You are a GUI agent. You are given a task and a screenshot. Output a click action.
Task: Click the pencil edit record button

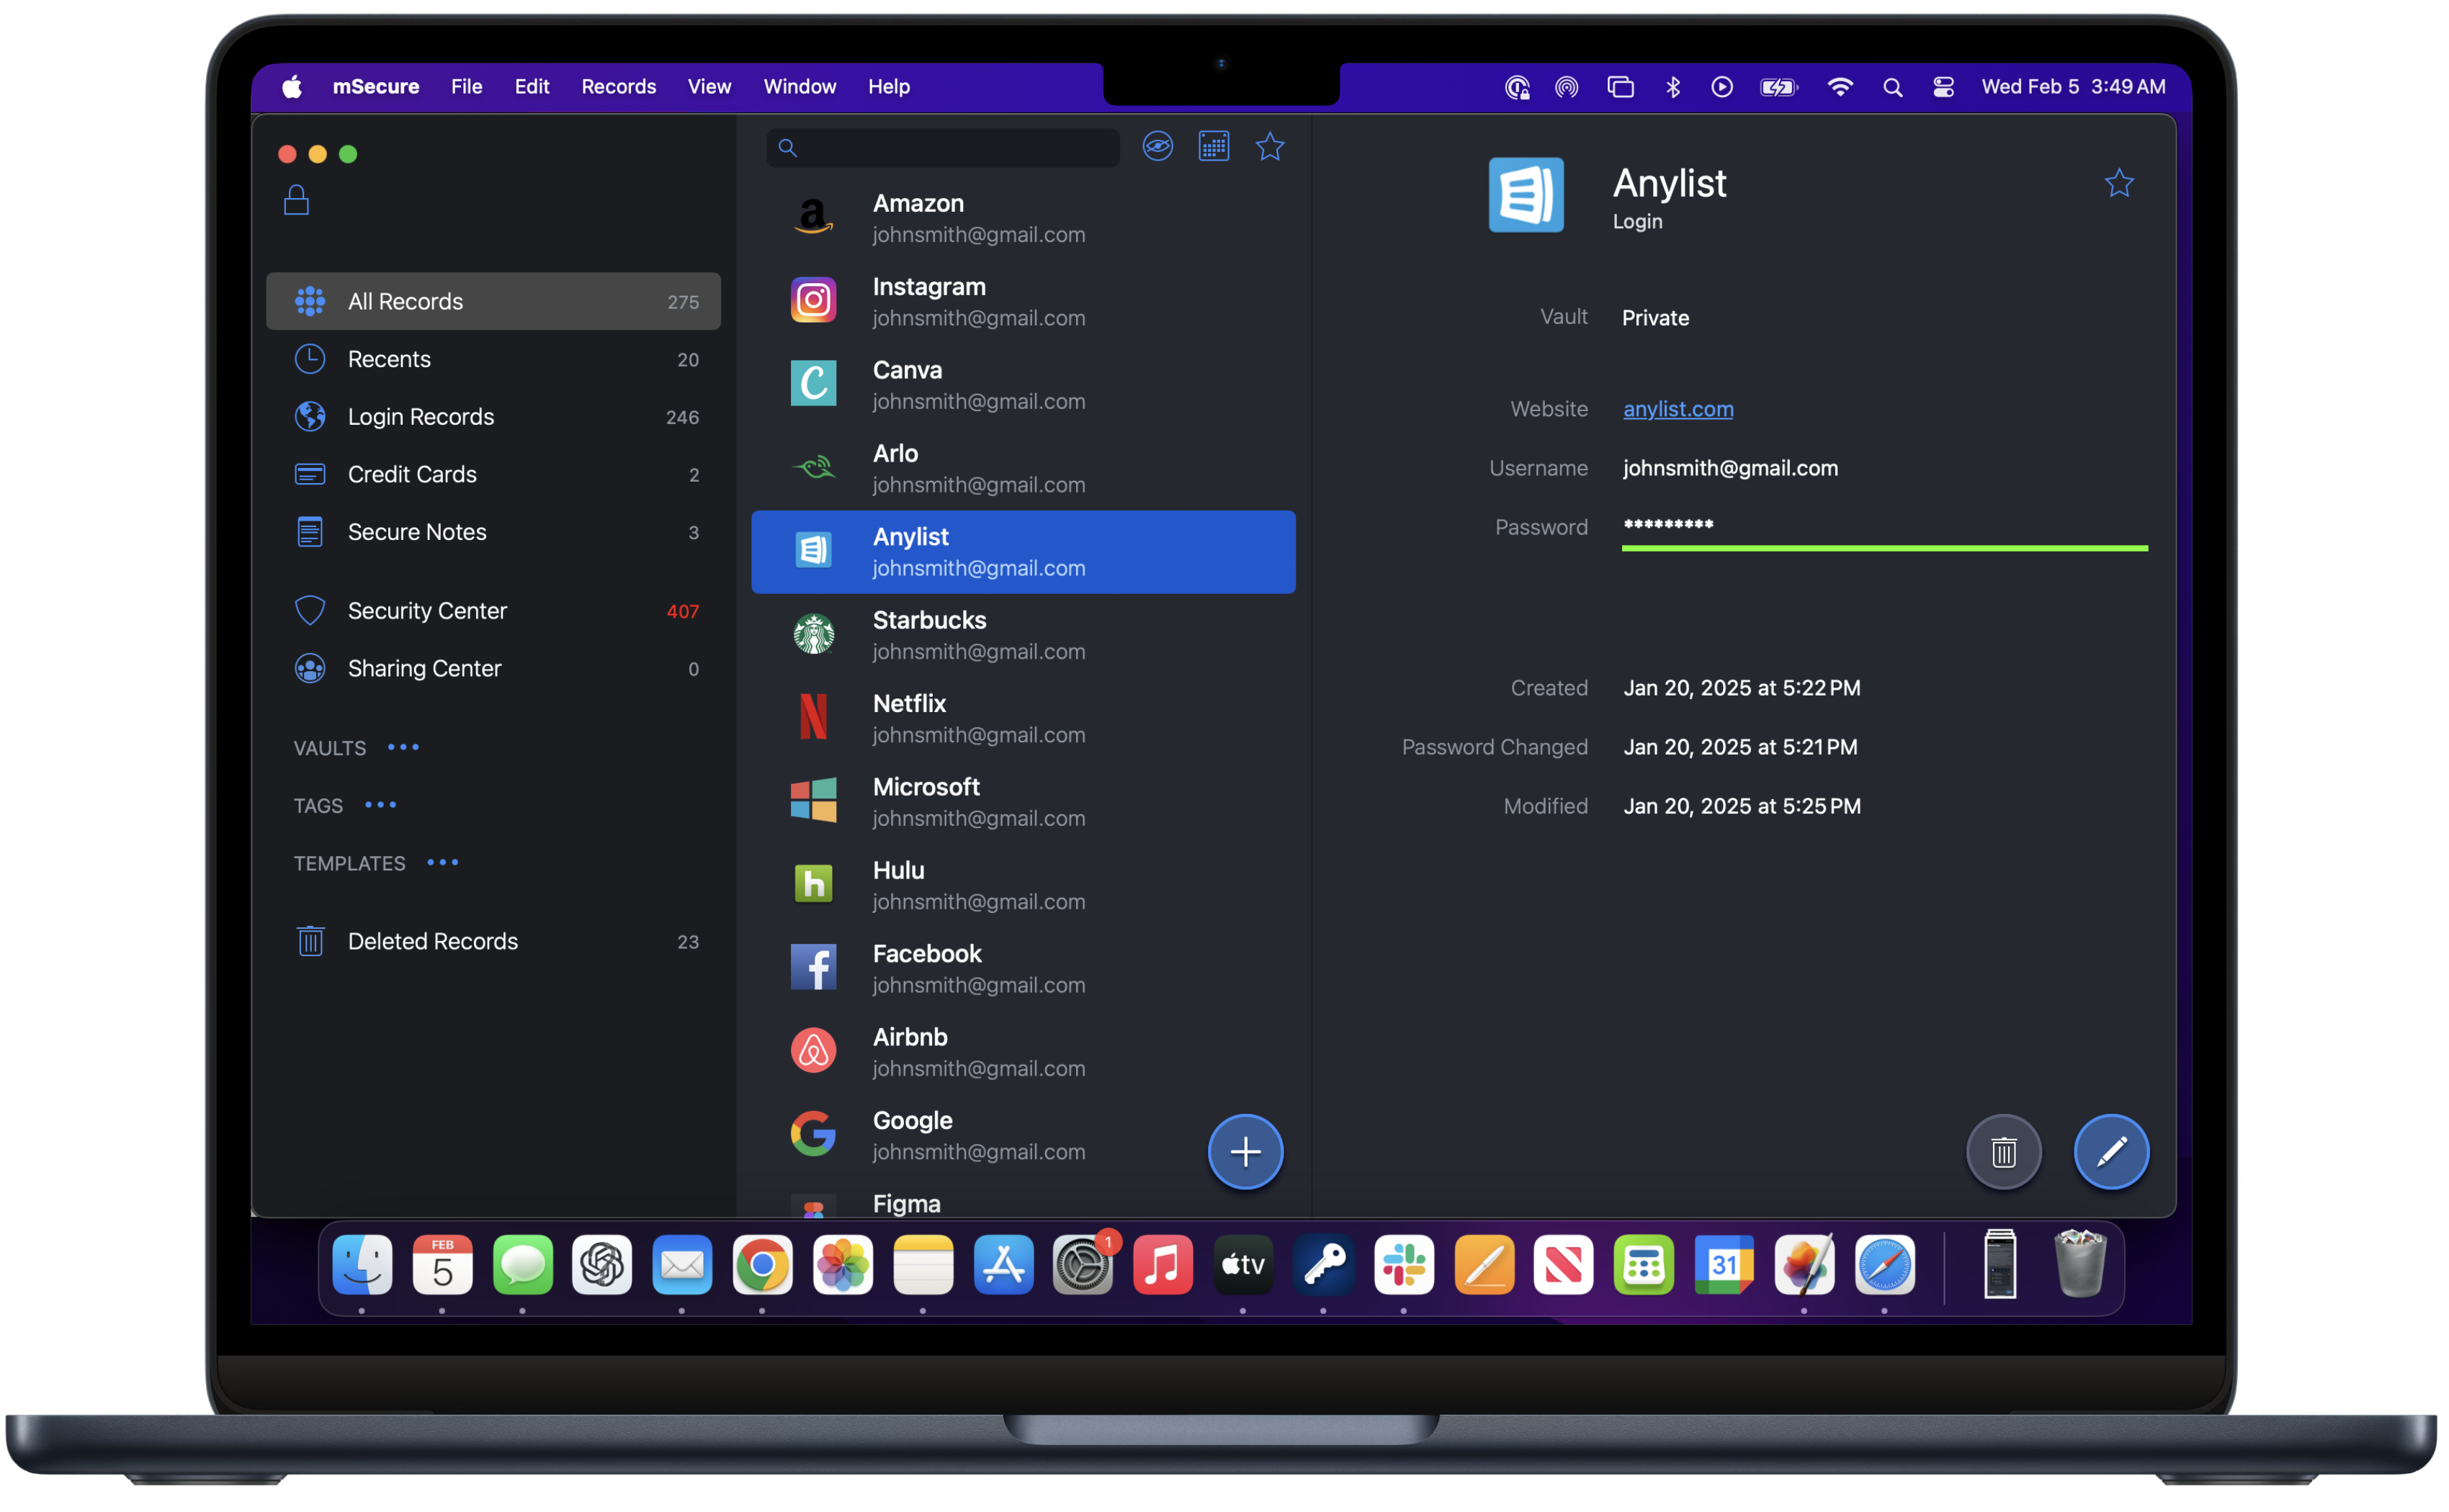tap(2111, 1152)
